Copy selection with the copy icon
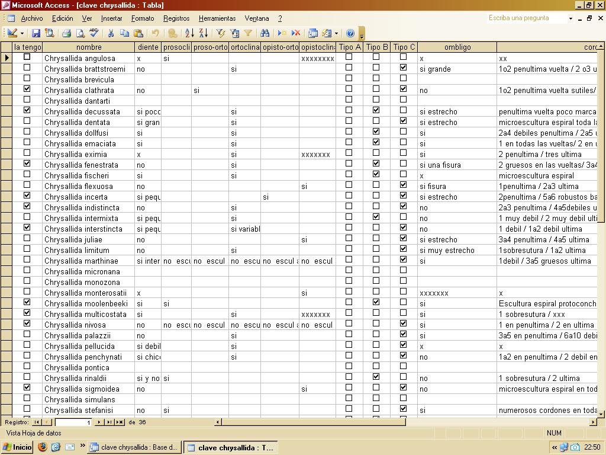The image size is (606, 455). coord(124,33)
